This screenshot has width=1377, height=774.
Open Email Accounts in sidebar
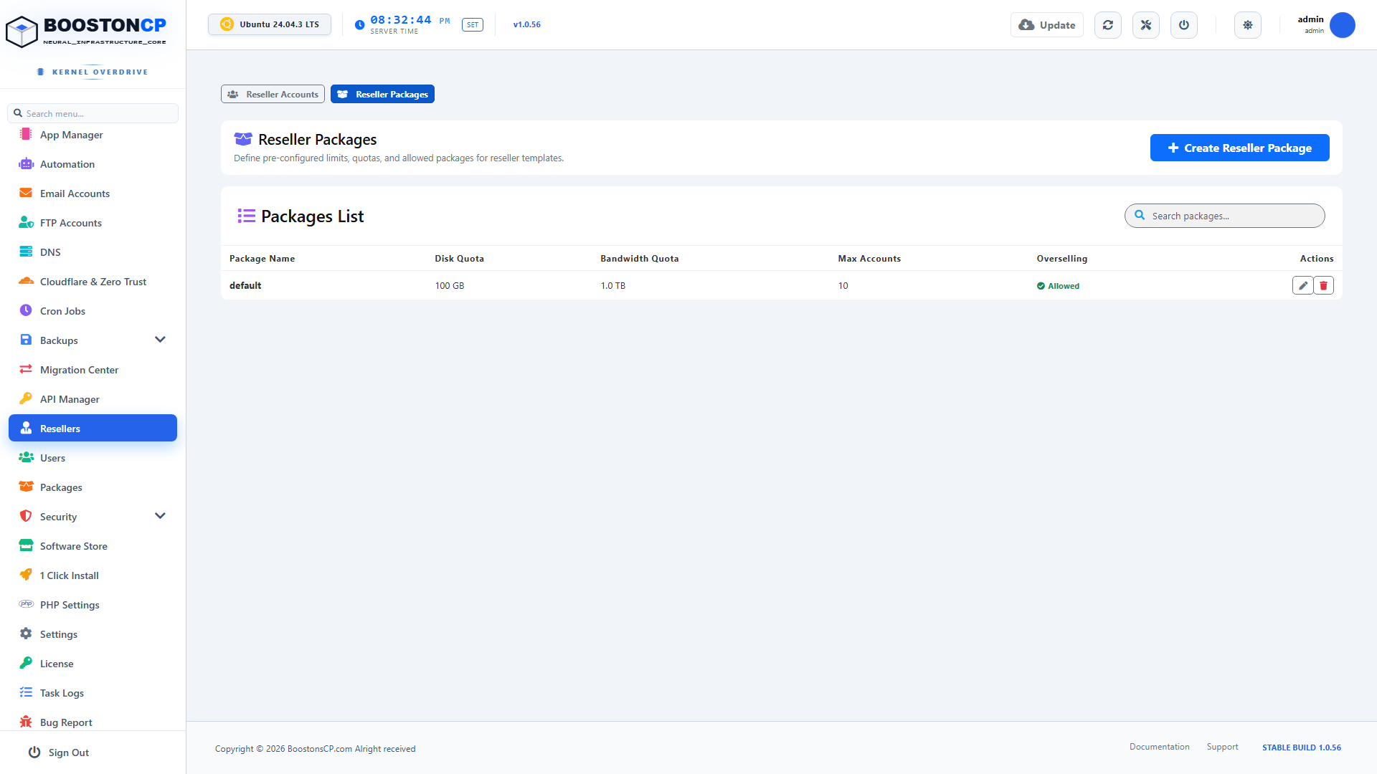tap(93, 193)
